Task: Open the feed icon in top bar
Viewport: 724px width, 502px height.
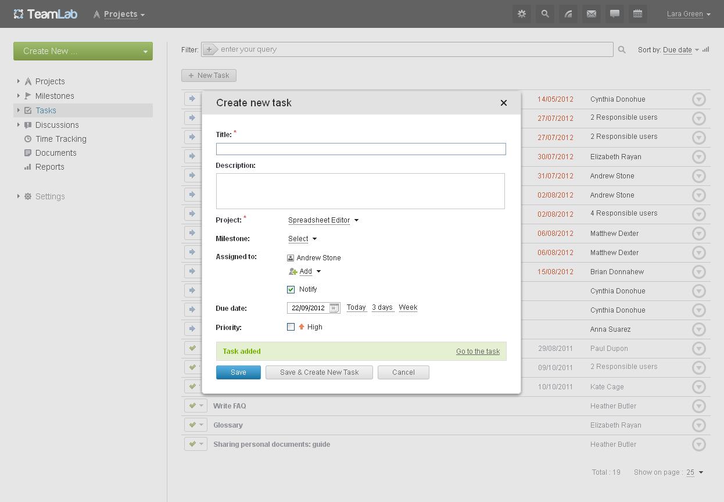Action: 568,14
